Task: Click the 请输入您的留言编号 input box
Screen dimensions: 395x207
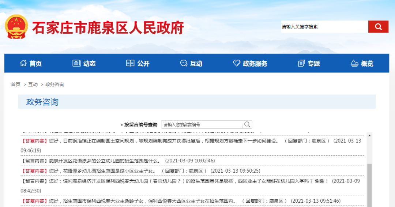Action: (x=202, y=124)
